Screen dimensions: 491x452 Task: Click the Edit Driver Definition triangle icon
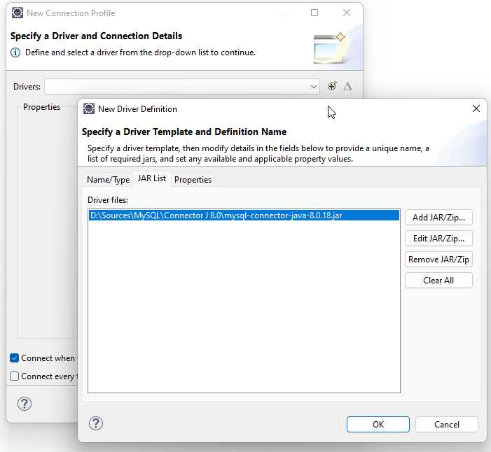coord(347,86)
